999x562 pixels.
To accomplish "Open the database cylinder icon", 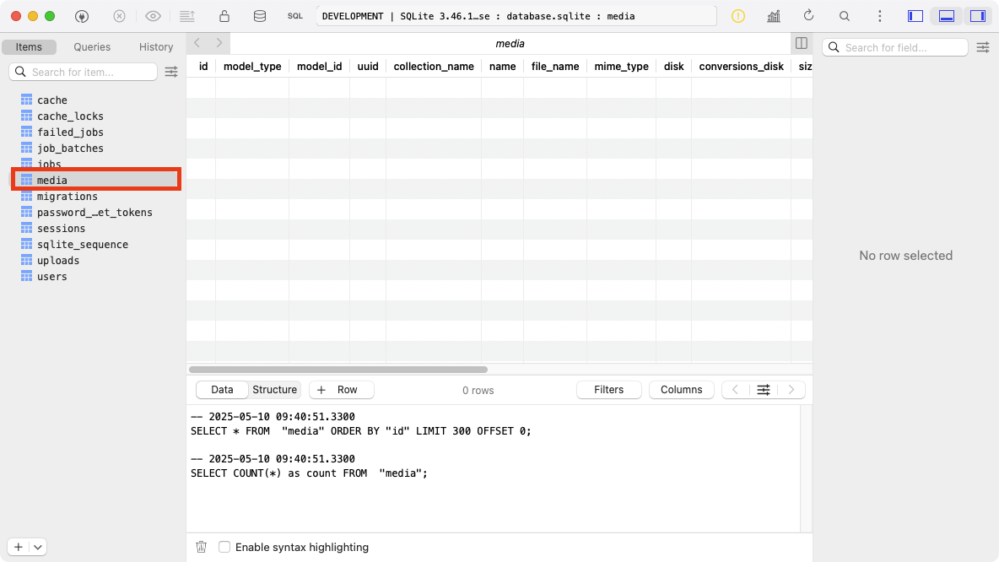I will pyautogui.click(x=259, y=16).
